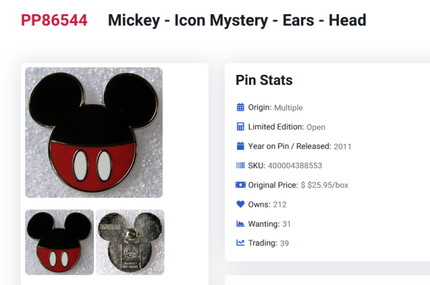430x285 pixels.
Task: Click the Limited Edition value Open
Action: pyautogui.click(x=316, y=127)
